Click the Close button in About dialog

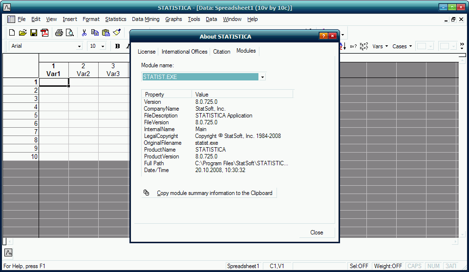tap(317, 233)
